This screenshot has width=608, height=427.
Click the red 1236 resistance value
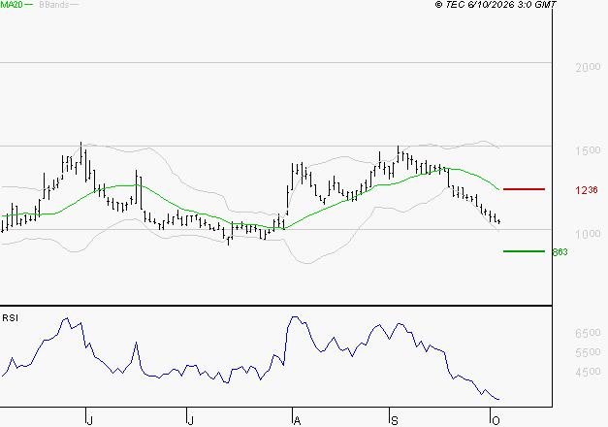587,190
